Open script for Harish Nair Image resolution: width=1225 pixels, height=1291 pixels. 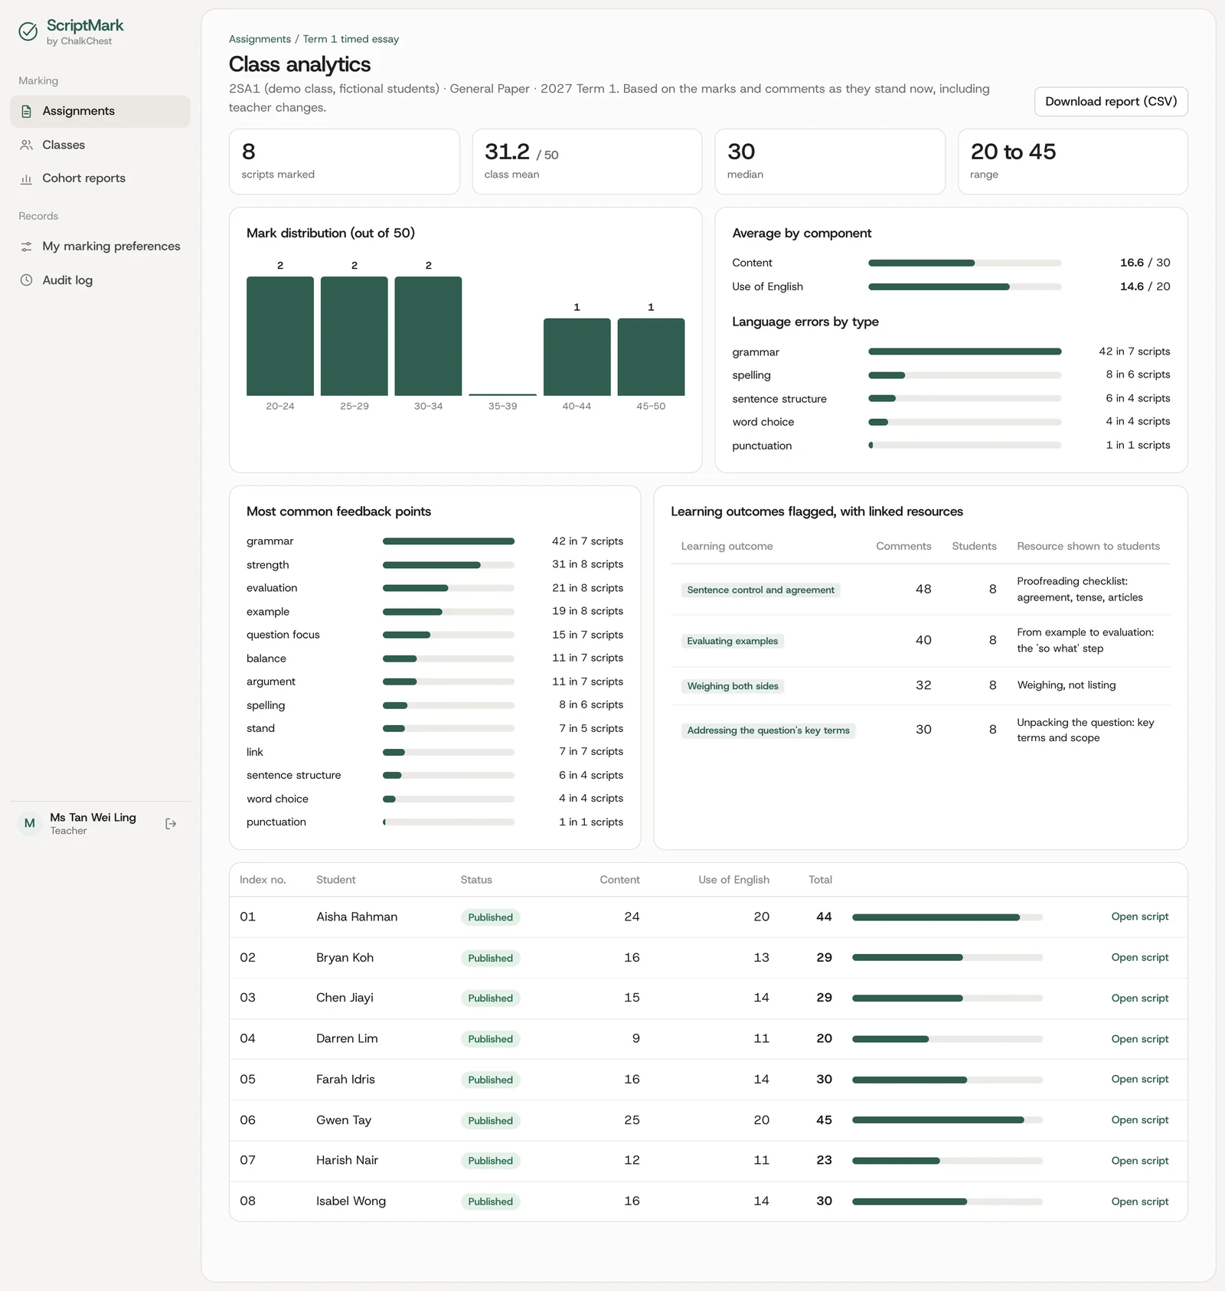coord(1139,1161)
